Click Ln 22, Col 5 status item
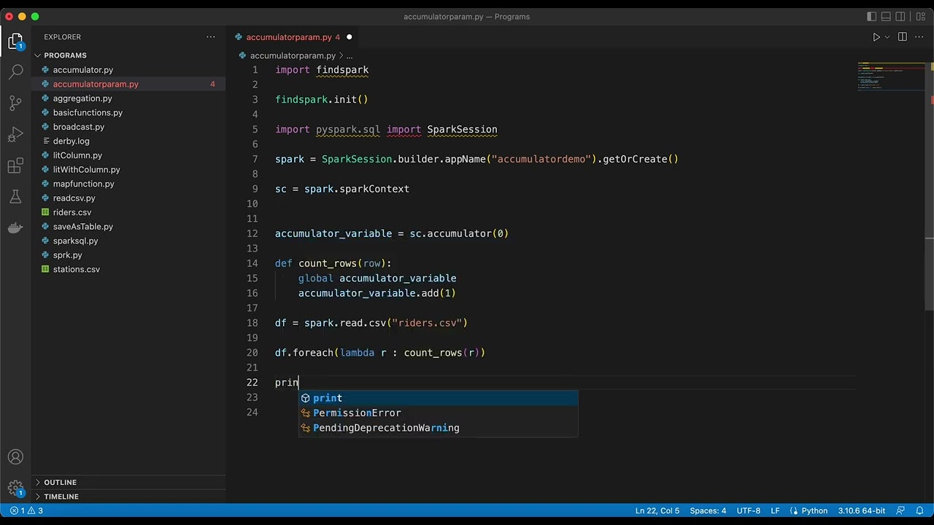The height and width of the screenshot is (525, 934). pos(657,510)
